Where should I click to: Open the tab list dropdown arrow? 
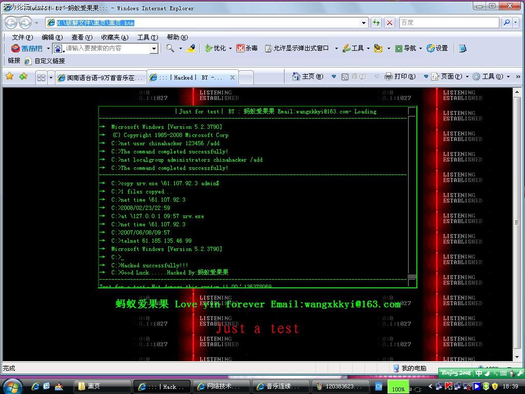pos(51,78)
